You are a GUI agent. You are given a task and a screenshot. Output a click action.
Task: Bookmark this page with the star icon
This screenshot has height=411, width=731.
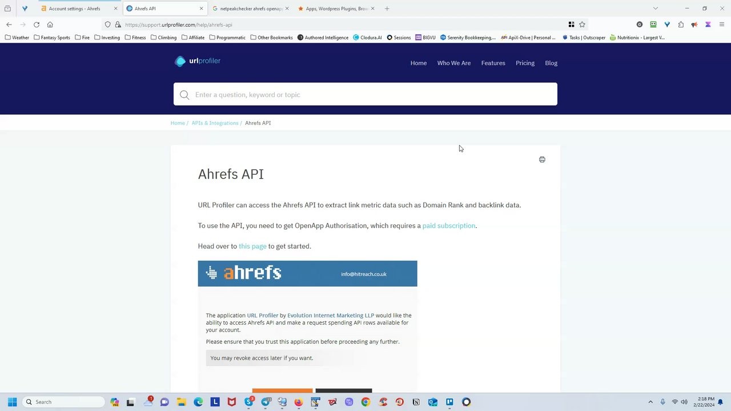(582, 25)
